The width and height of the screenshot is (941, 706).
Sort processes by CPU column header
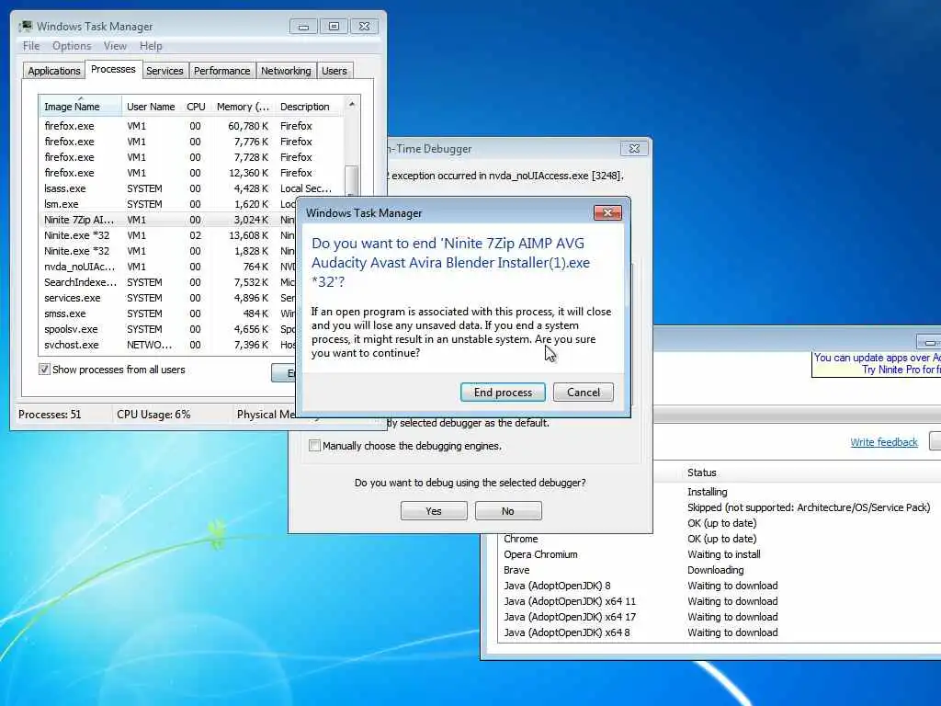[x=197, y=107]
